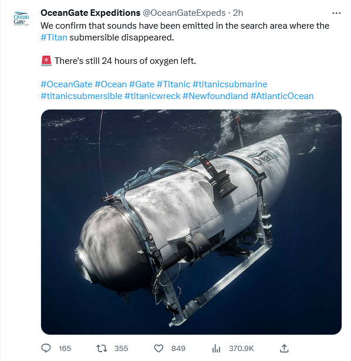
Task: Open the #AtlanticOcean hashtag
Action: [282, 96]
